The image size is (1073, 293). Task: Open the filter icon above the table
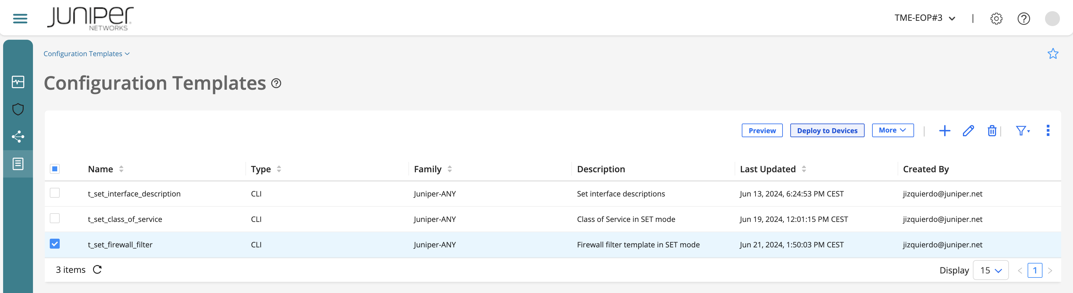[x=1021, y=130]
